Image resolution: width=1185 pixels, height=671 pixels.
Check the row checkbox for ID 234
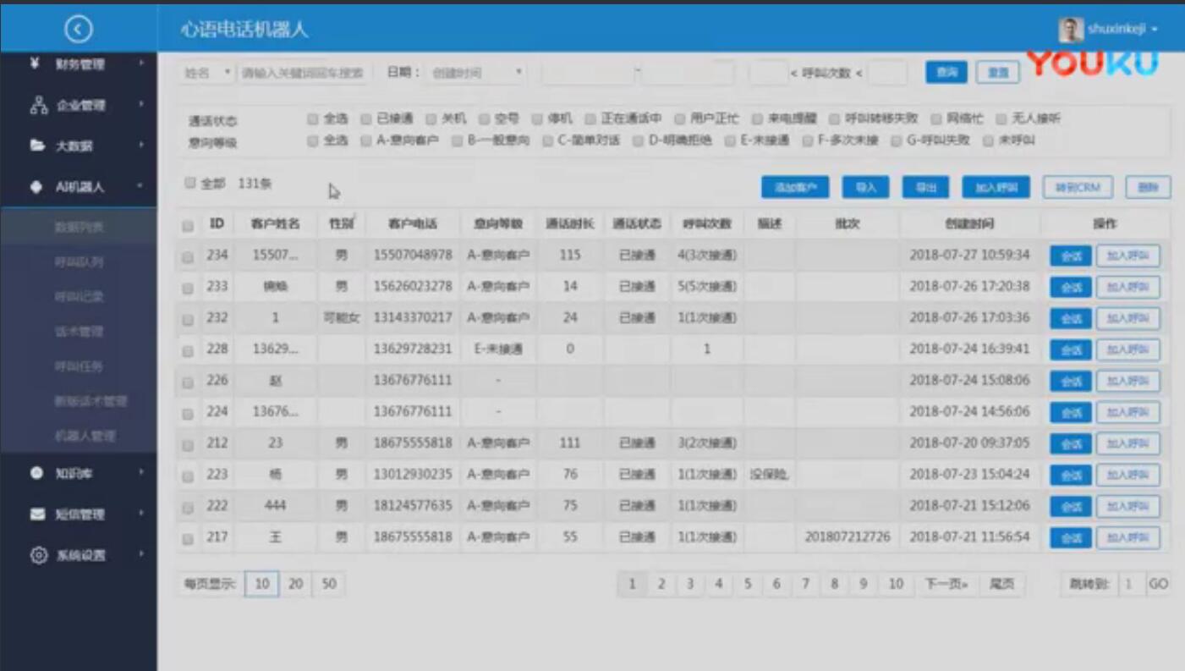(188, 255)
